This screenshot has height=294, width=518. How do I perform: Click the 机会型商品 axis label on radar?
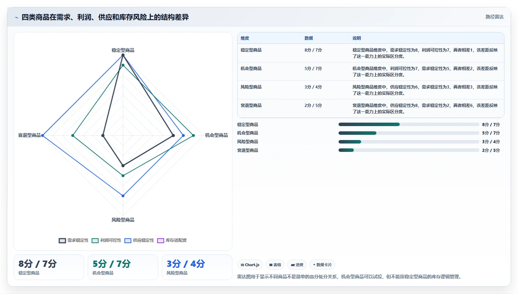(x=216, y=135)
